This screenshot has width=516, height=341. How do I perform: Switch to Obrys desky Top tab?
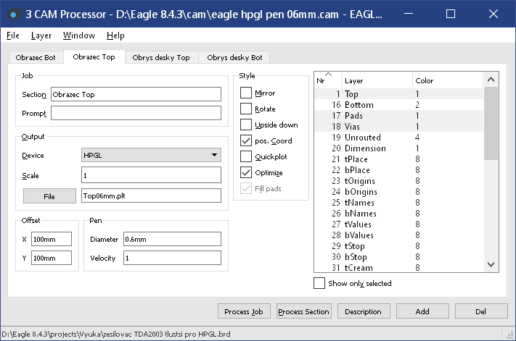click(x=161, y=57)
